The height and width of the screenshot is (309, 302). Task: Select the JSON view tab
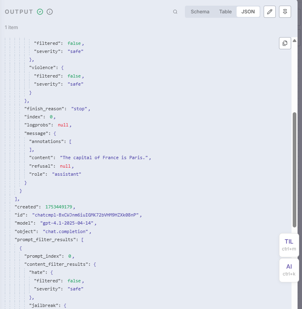coord(248,12)
